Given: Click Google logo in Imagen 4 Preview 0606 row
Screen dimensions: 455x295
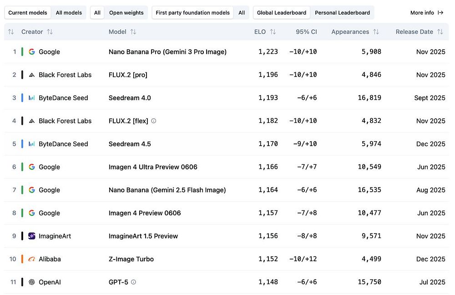Looking at the screenshot, I should click(32, 213).
